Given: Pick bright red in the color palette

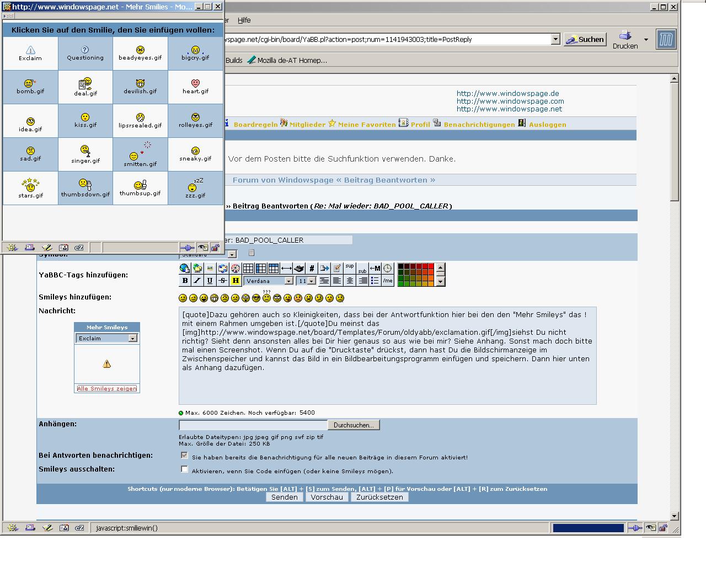Looking at the screenshot, I should [431, 267].
